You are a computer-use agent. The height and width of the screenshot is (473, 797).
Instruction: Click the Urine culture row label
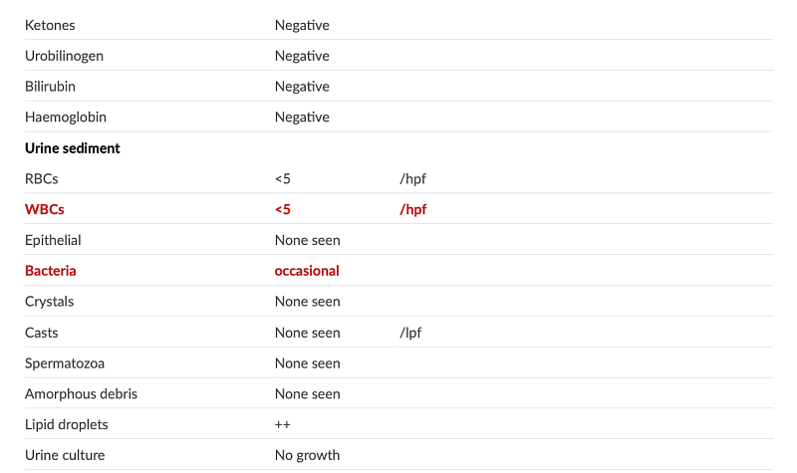[x=65, y=456]
